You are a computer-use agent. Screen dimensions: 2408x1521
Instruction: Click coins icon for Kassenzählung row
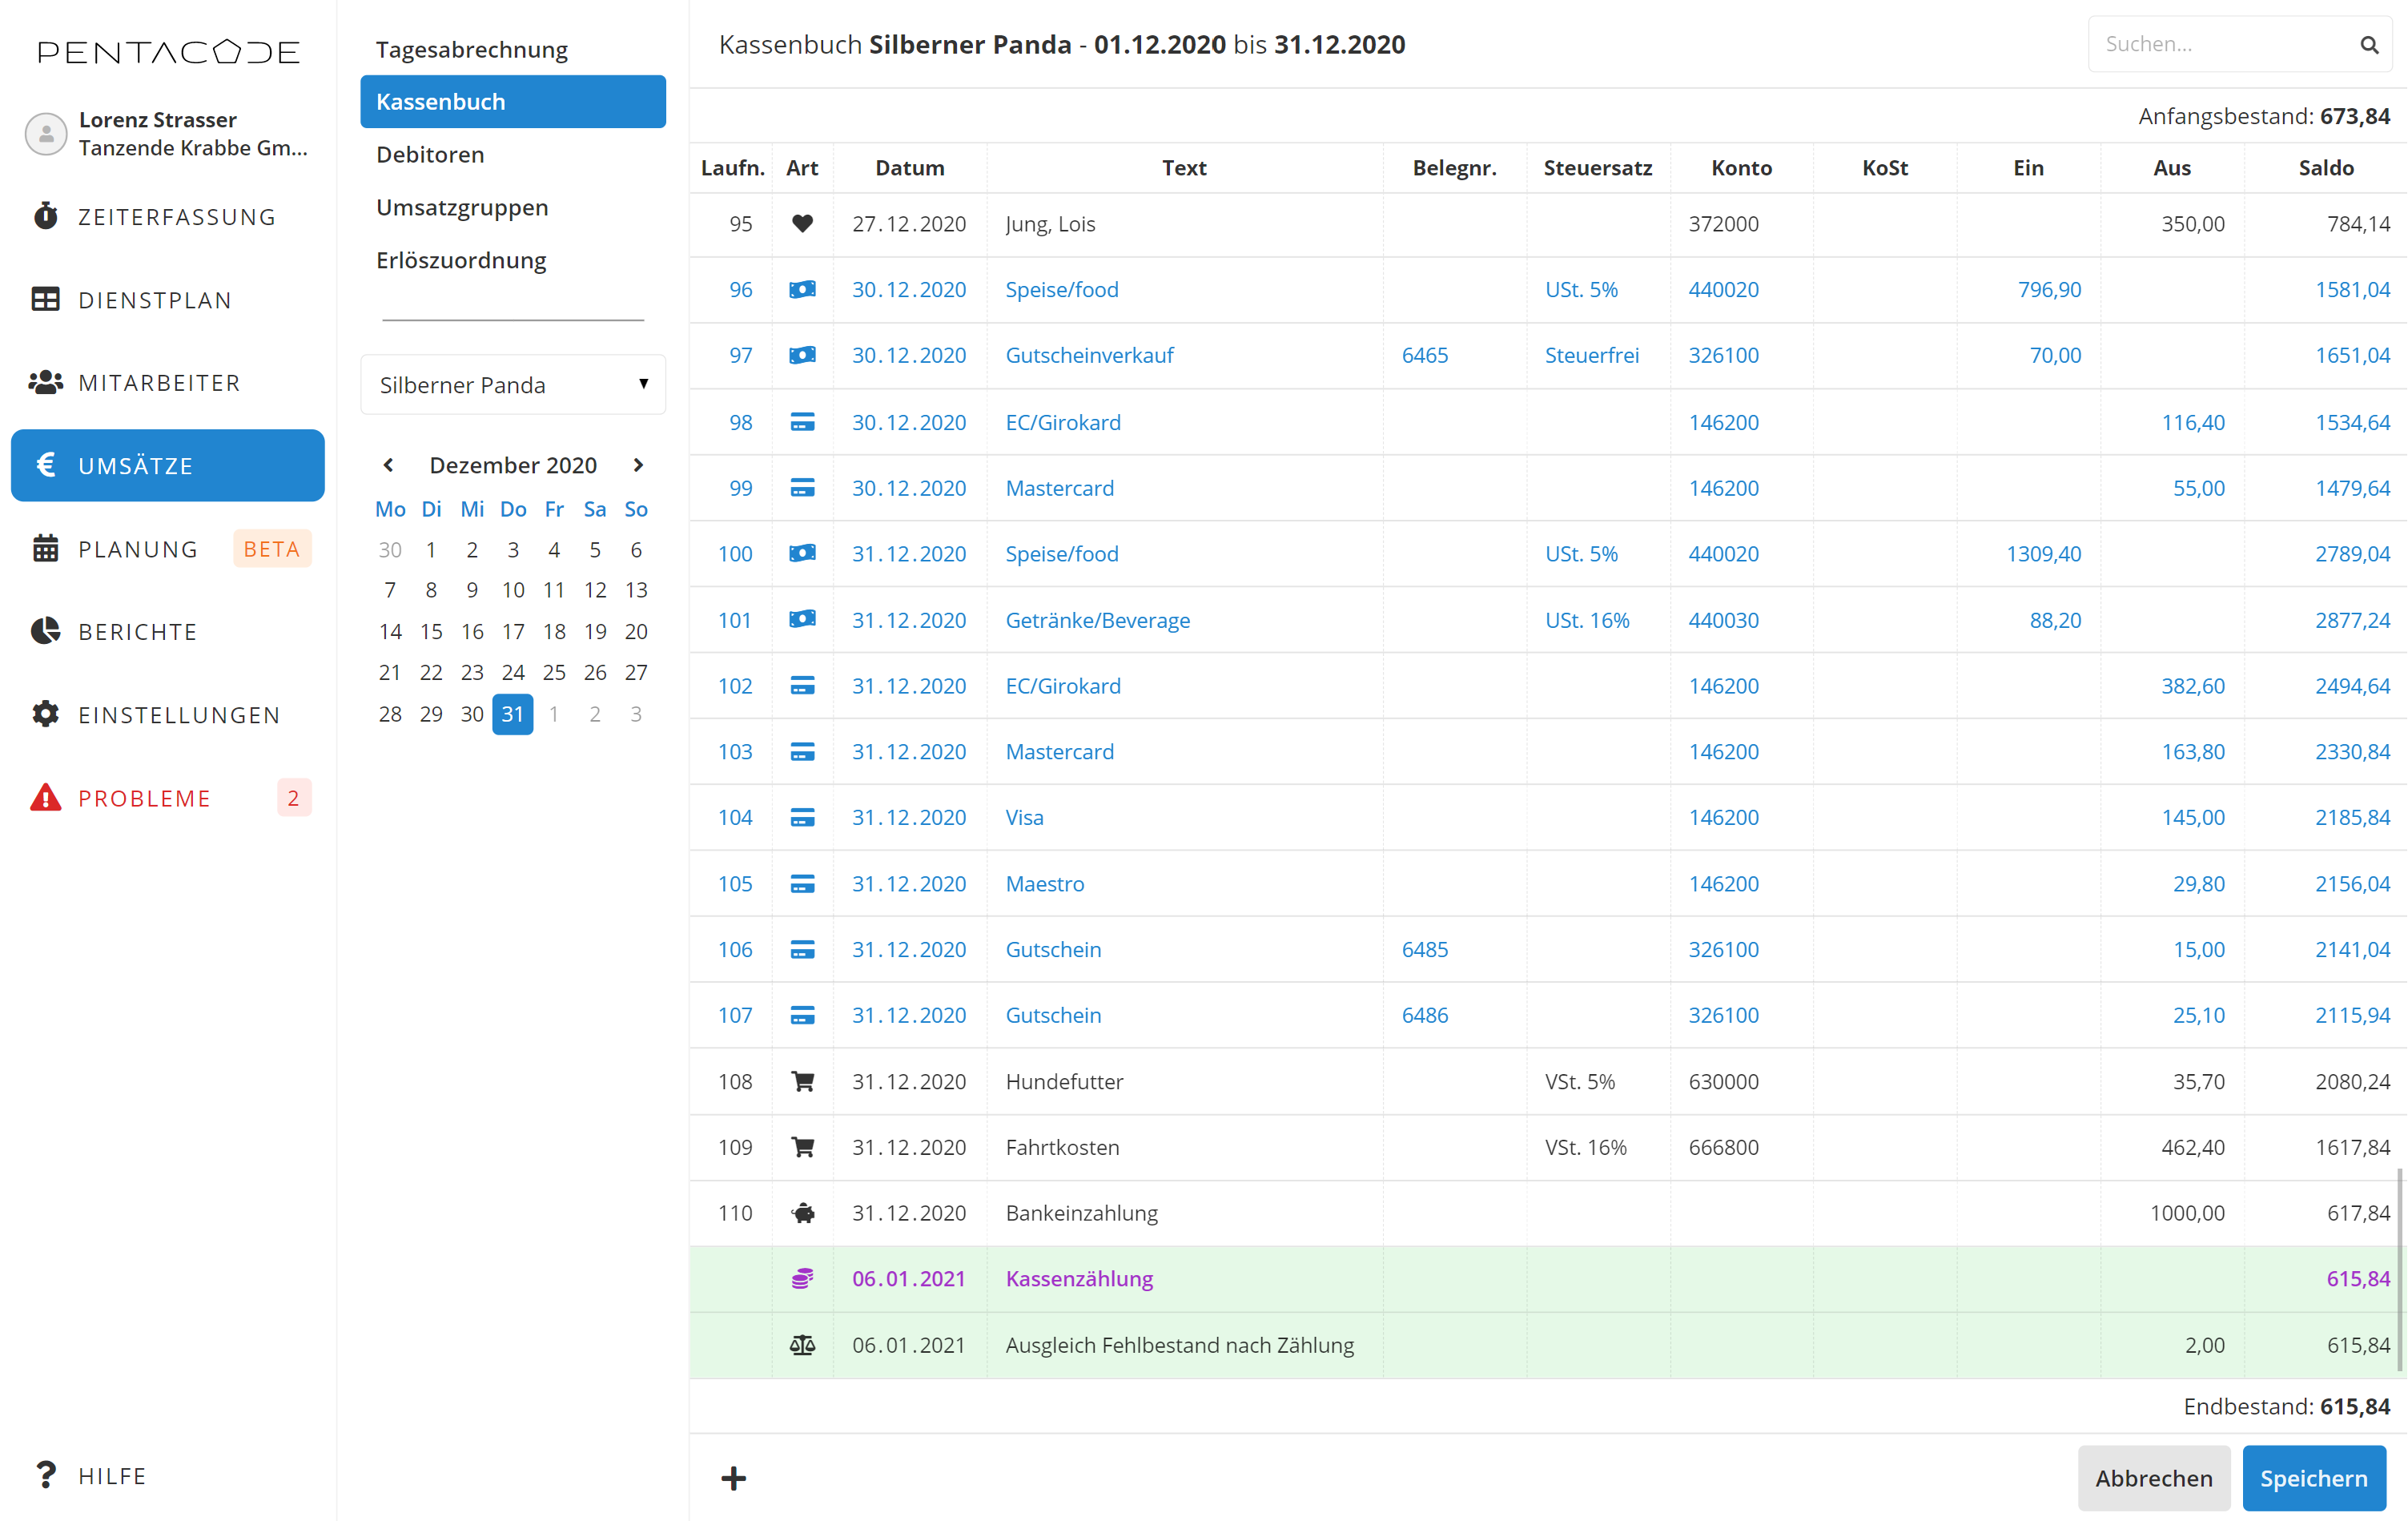click(x=802, y=1278)
